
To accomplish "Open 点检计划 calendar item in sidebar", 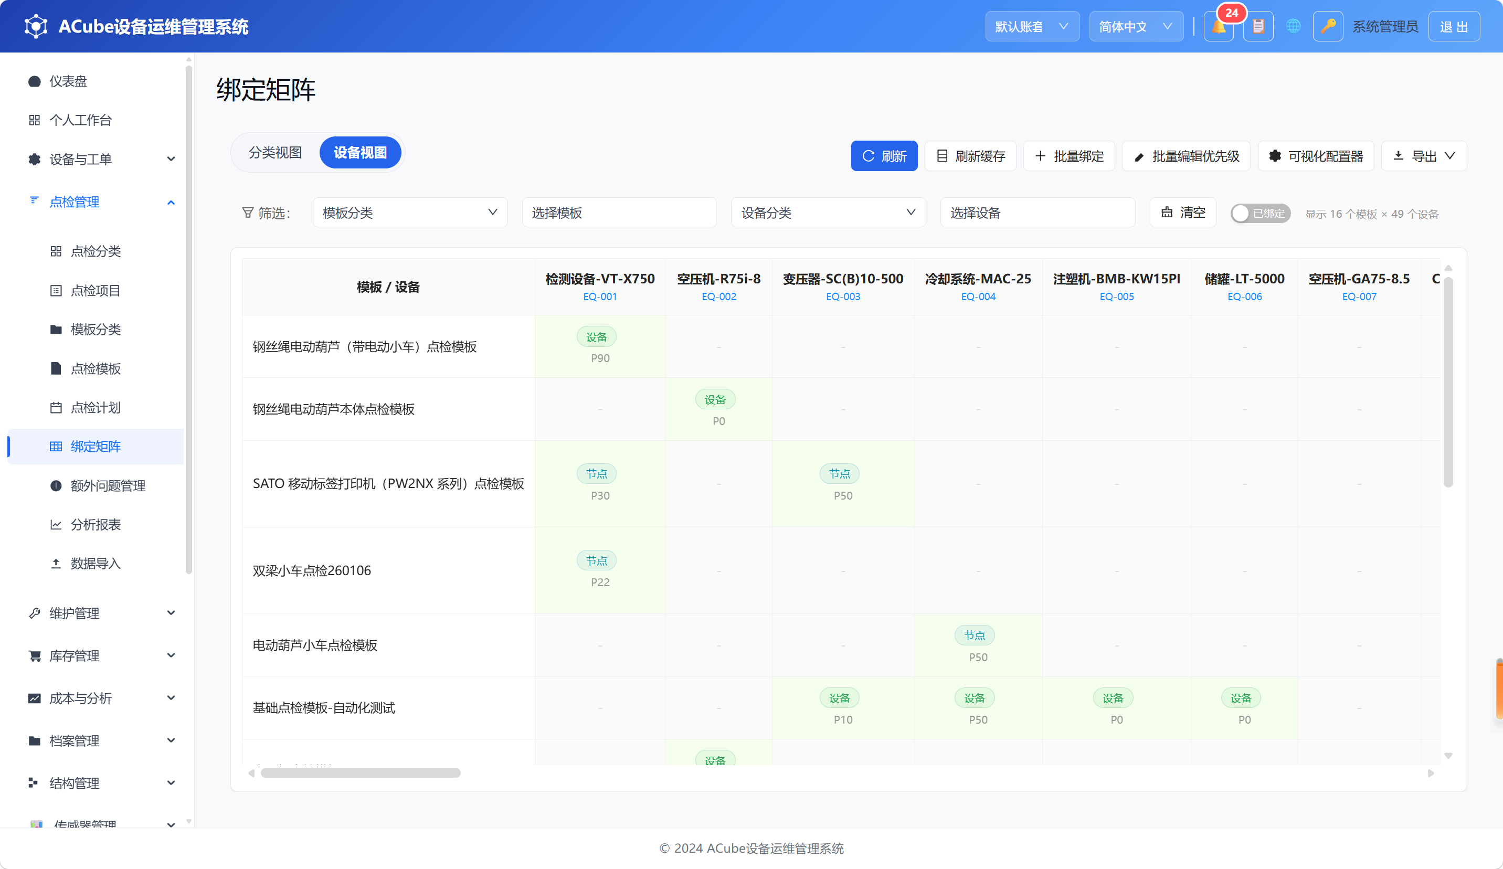I will (96, 407).
